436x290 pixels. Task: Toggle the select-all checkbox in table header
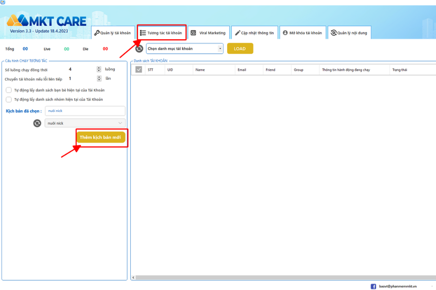click(139, 70)
